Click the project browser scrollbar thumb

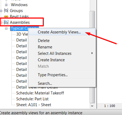tap(92, 57)
